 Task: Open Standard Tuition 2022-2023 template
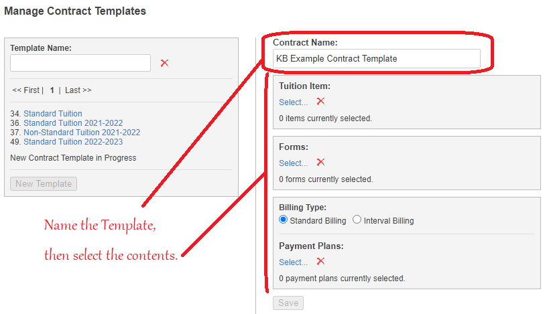click(73, 142)
